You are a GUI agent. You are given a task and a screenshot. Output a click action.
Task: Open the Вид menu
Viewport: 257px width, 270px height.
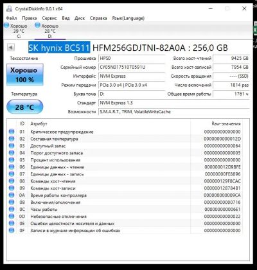point(66,18)
